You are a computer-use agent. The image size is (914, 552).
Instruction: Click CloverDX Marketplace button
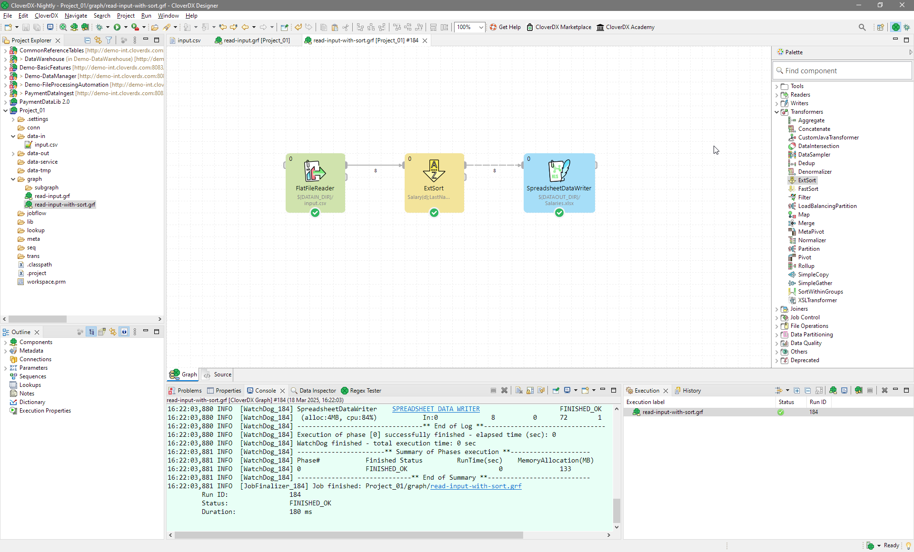pos(559,27)
